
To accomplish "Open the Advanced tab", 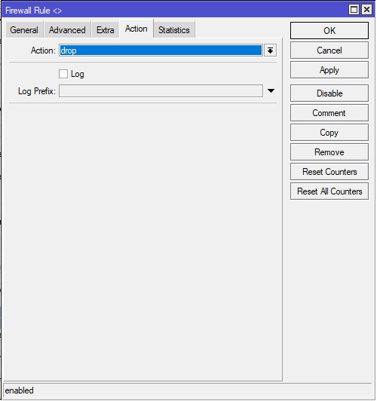I will pyautogui.click(x=67, y=30).
